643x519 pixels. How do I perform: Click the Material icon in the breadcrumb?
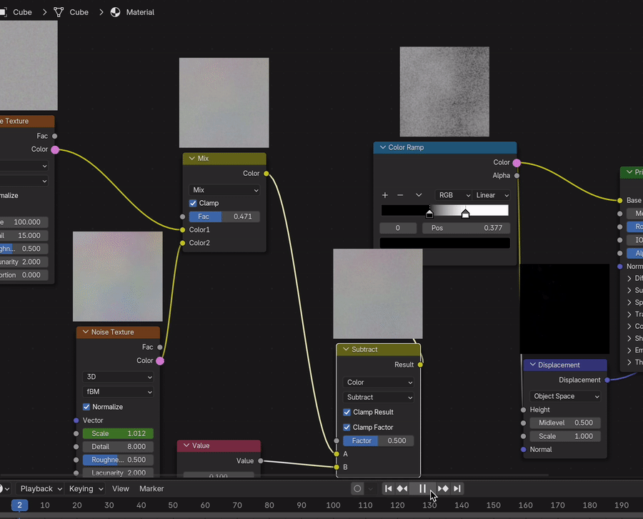pos(115,11)
